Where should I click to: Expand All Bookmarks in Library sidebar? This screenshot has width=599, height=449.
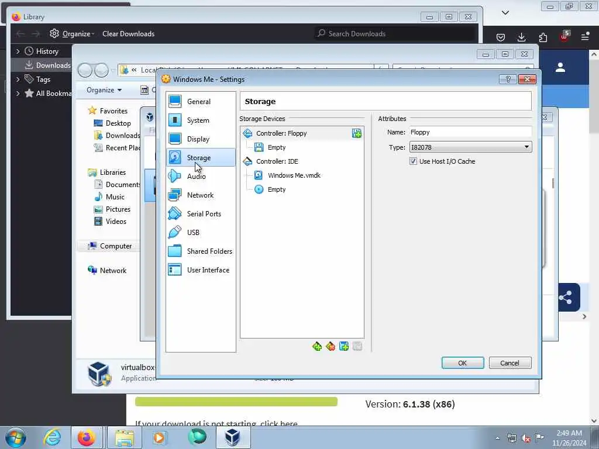pos(18,94)
